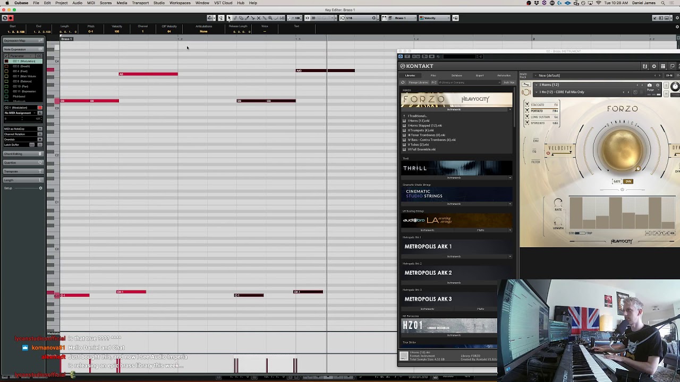Toggle MIDI as NoteExp button
The image size is (680, 382).
pyautogui.click(x=39, y=129)
